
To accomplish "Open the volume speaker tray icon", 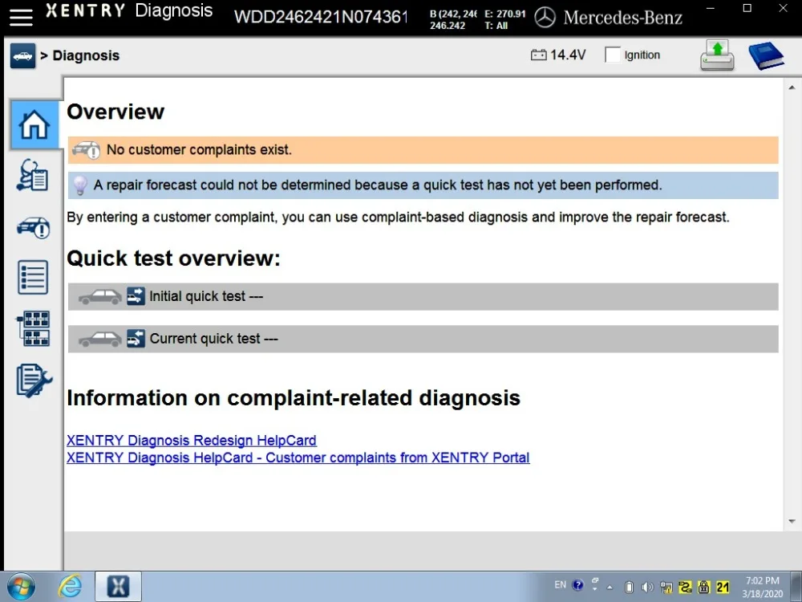I will pyautogui.click(x=647, y=588).
